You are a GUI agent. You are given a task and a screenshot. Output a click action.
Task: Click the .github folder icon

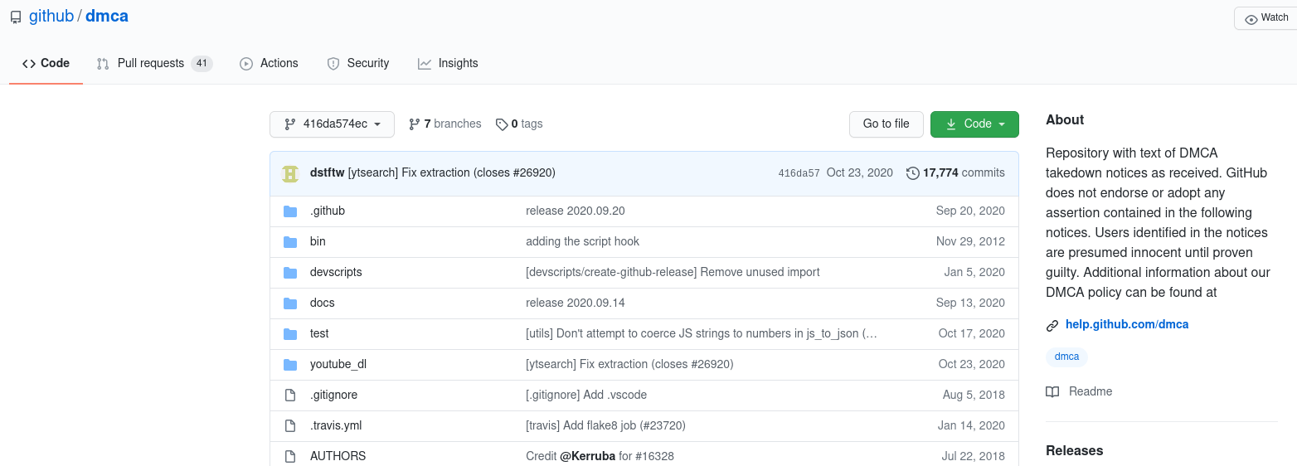click(x=290, y=211)
